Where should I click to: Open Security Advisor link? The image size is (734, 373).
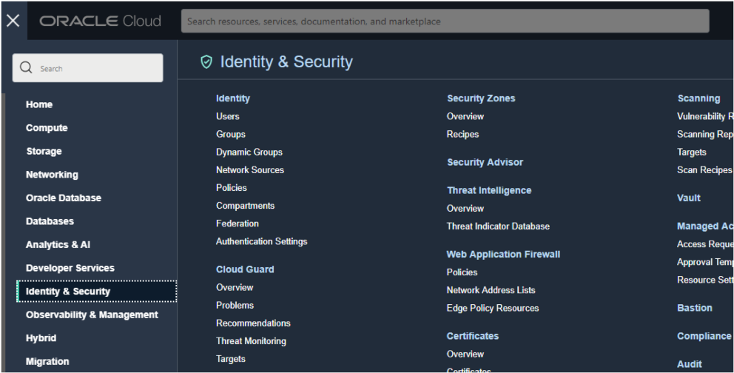point(485,162)
